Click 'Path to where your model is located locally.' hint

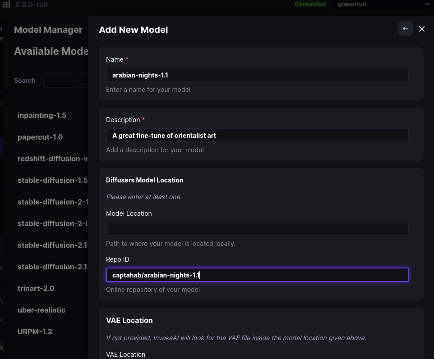click(x=171, y=244)
